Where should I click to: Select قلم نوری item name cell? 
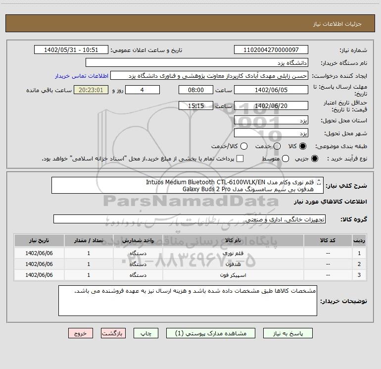tap(233, 253)
